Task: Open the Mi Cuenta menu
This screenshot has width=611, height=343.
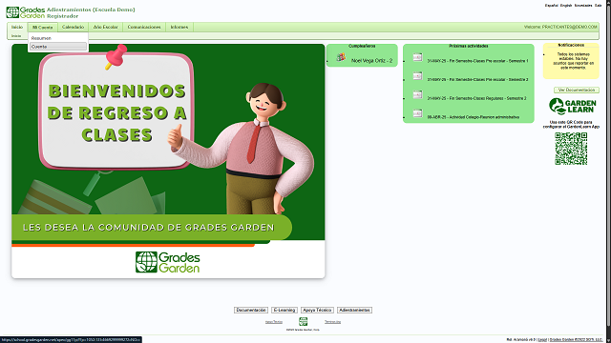Action: click(x=42, y=28)
